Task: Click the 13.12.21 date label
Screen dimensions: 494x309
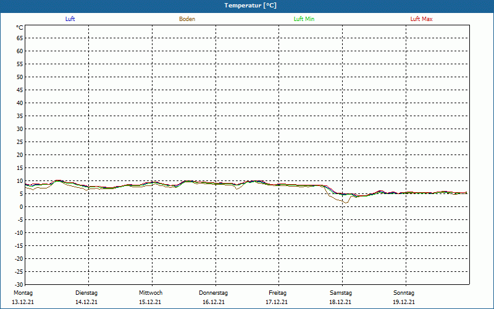Action: tap(23, 302)
